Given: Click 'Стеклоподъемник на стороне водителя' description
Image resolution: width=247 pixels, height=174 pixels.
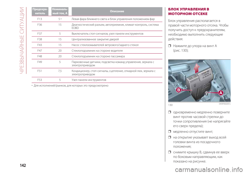Looking at the screenshot, I should click(x=97, y=51).
